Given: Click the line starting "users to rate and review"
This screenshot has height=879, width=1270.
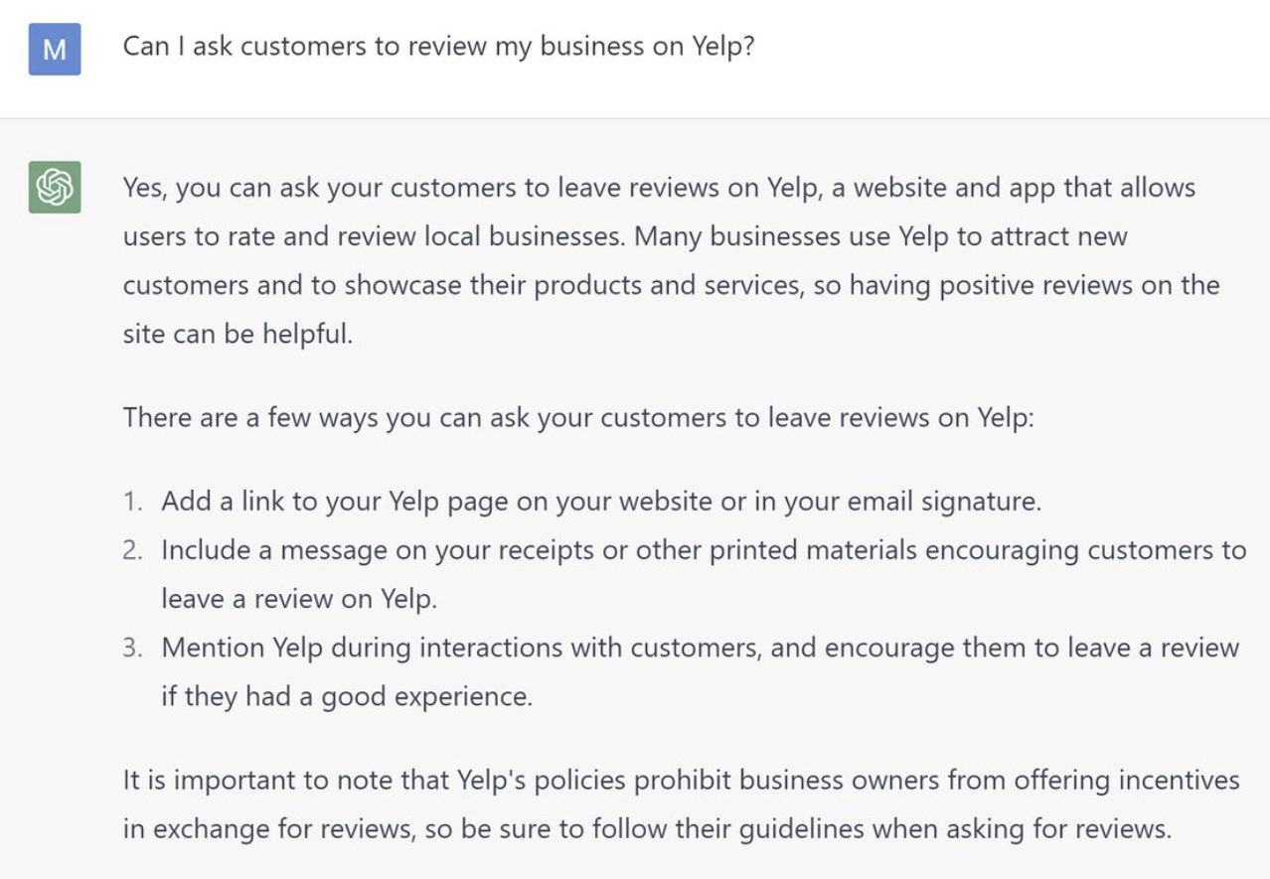Looking at the screenshot, I should pyautogui.click(x=624, y=236).
